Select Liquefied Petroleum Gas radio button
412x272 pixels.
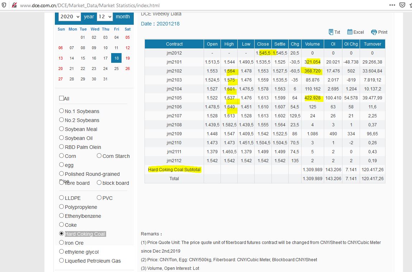point(61,260)
